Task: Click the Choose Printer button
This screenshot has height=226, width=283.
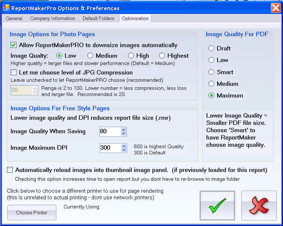Action: click(32, 212)
